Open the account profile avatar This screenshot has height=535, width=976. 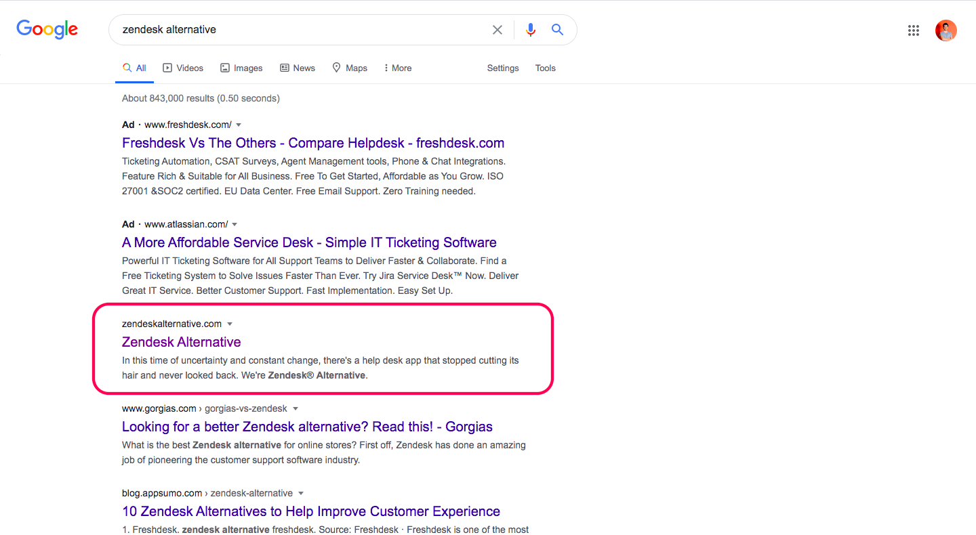click(x=945, y=30)
